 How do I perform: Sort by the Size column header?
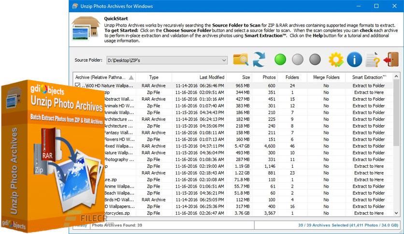pos(239,77)
